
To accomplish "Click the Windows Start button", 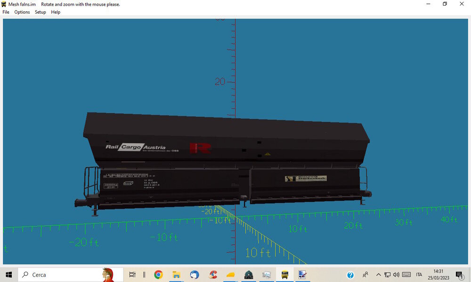I will [x=8, y=274].
